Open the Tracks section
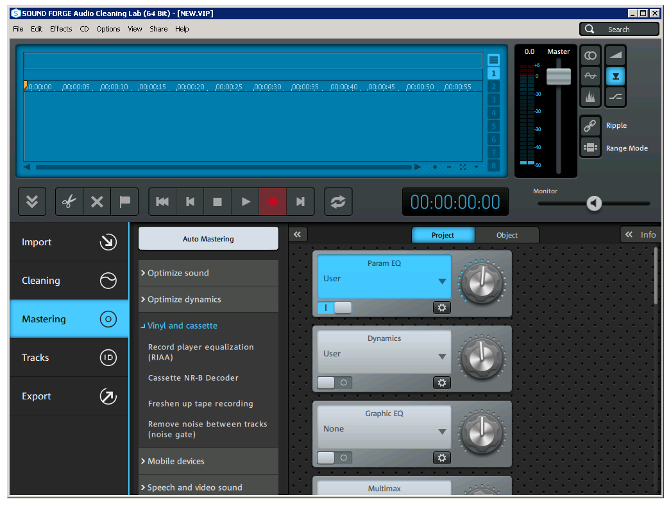This screenshot has width=671, height=506. 69,358
